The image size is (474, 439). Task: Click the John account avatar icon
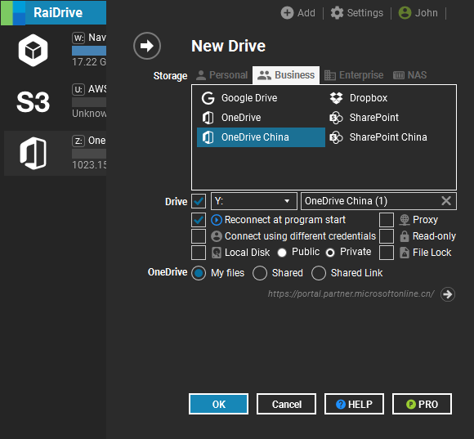pos(405,13)
